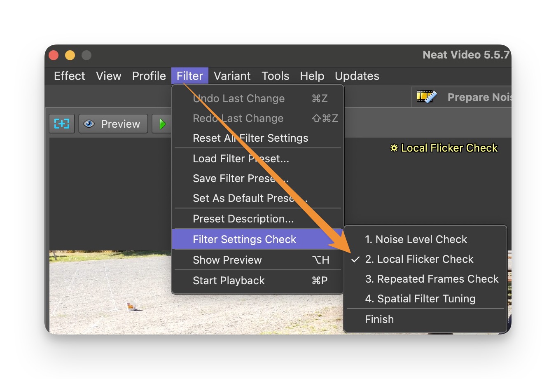This screenshot has width=556, height=379.
Task: Open the Filter menu
Action: click(190, 76)
